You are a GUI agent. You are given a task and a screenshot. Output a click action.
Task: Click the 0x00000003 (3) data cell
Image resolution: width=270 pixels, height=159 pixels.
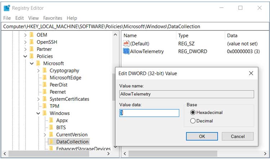pos(243,52)
